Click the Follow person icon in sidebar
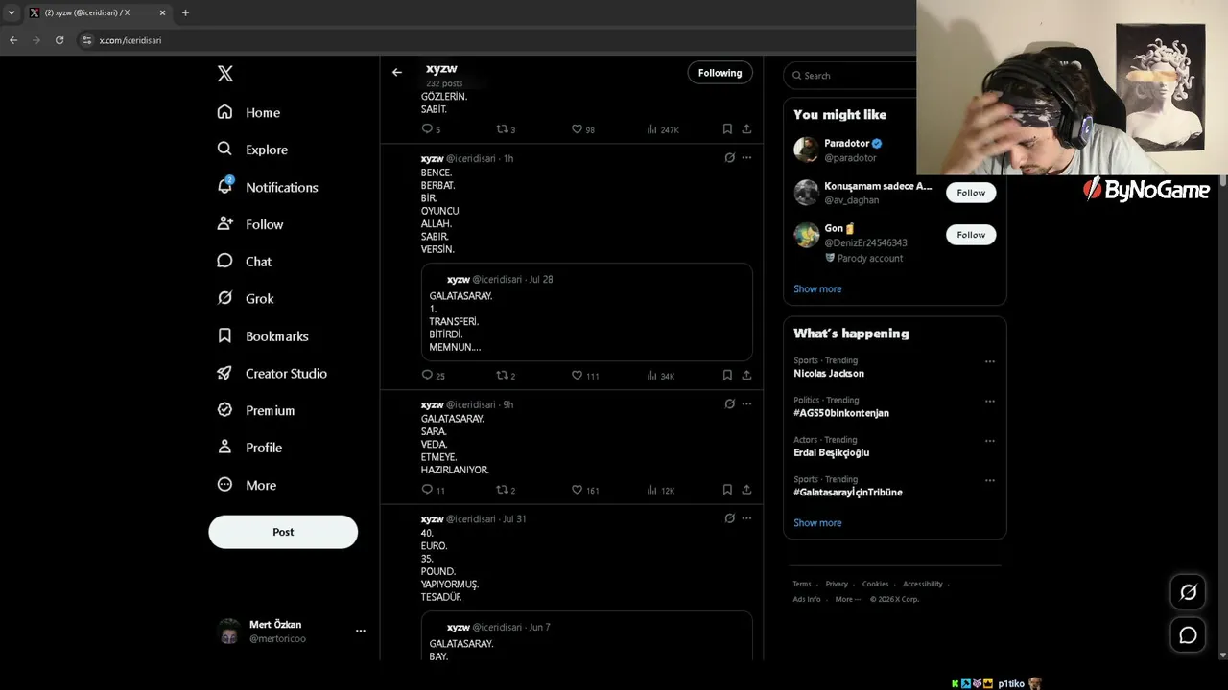The height and width of the screenshot is (690, 1228). tap(224, 224)
